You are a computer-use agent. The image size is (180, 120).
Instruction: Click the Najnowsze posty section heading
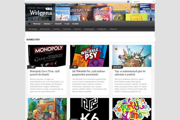pyautogui.click(x=33, y=40)
